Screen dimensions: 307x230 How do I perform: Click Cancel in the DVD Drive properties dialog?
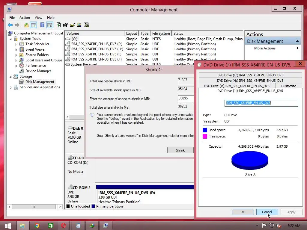(x=267, y=212)
